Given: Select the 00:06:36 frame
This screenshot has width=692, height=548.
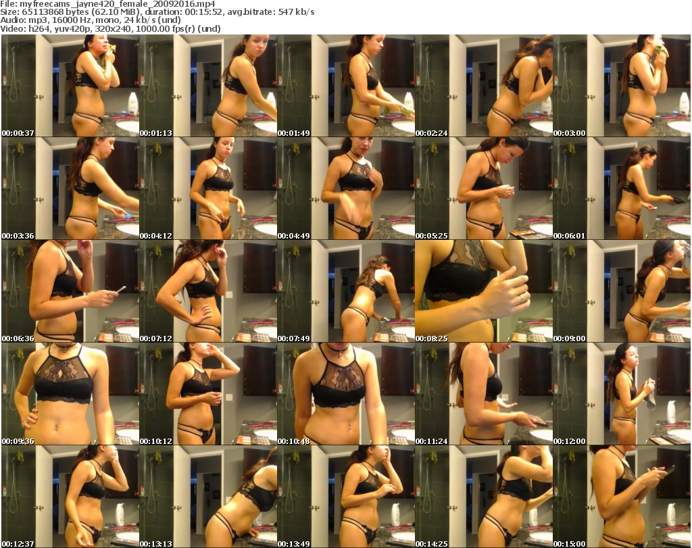Looking at the screenshot, I should pos(70,291).
